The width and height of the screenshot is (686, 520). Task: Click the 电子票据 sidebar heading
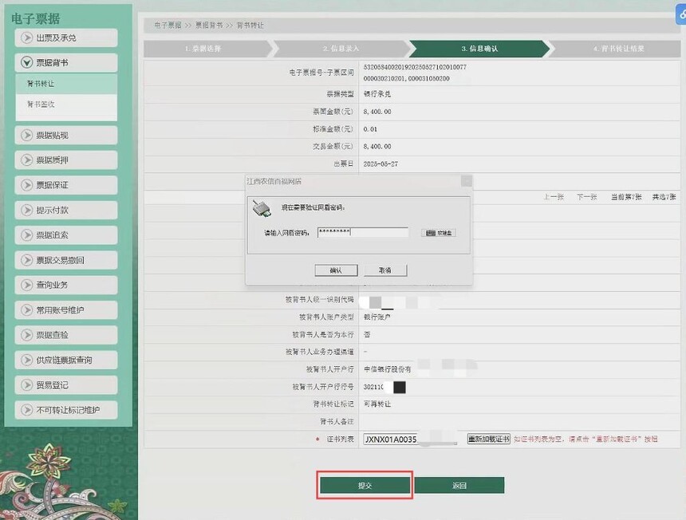tap(35, 18)
